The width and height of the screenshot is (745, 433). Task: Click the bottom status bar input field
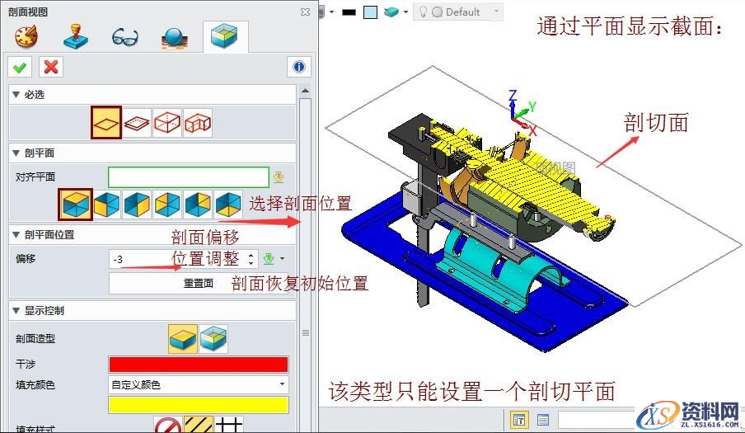coord(597,420)
